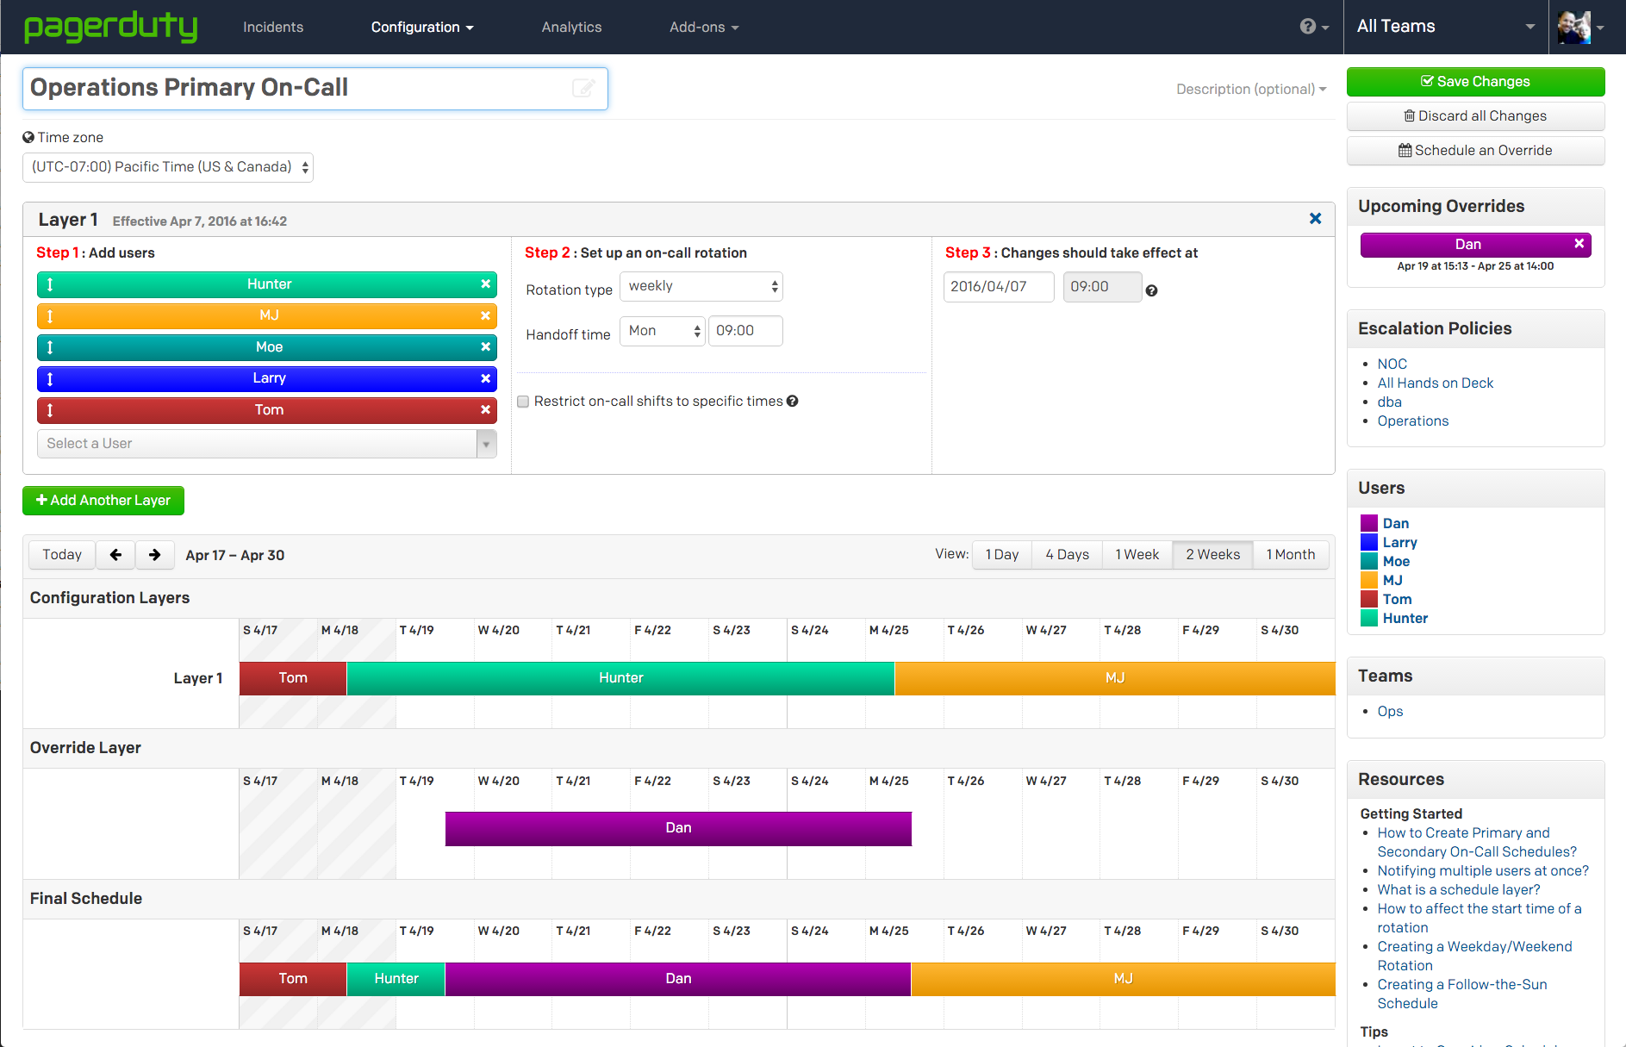Switch calendar view to 1 Week
The image size is (1626, 1047).
[1137, 555]
